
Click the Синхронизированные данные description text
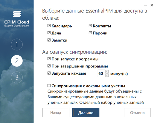tap(96, 97)
